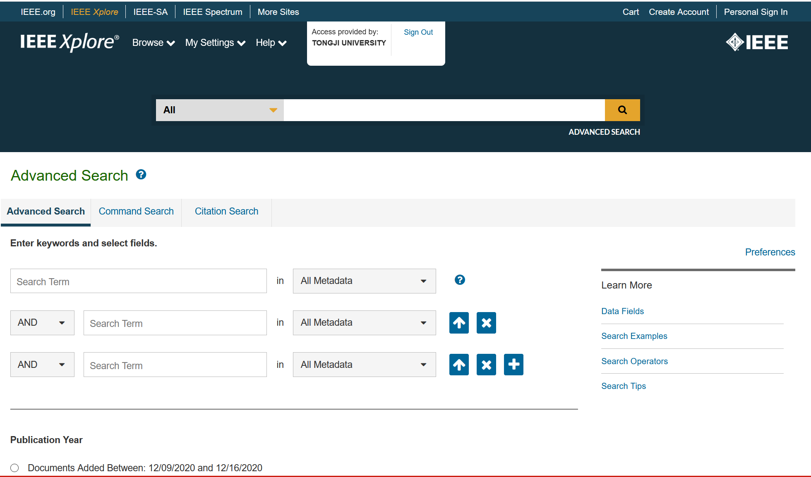Screen dimensions: 811x477
Task: Open third row All Metadata dropdown
Action: point(364,365)
